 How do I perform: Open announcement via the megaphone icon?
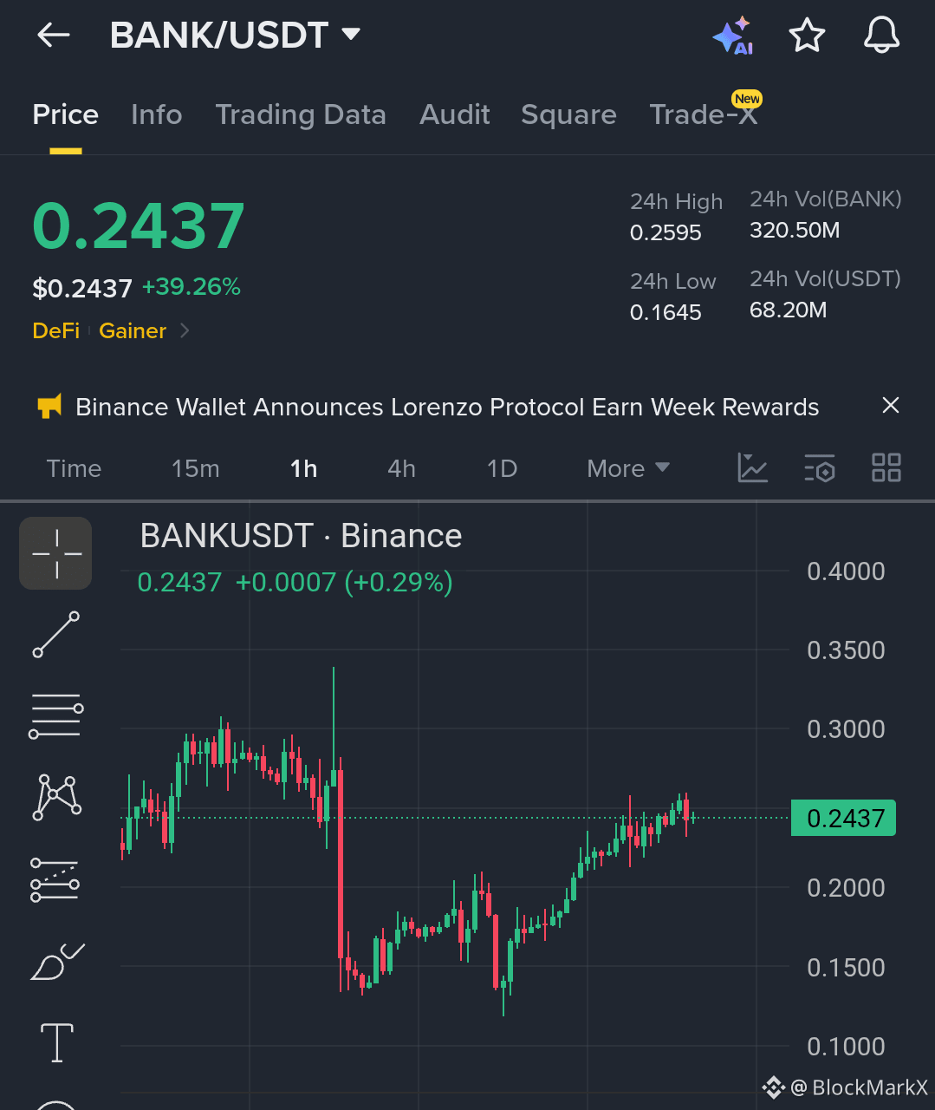pyautogui.click(x=49, y=406)
